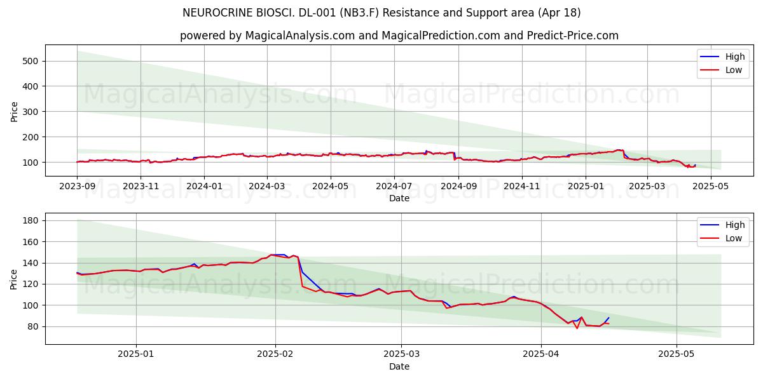Click the 2025-01 tick on top chart
This screenshot has width=763, height=381.
tap(586, 186)
